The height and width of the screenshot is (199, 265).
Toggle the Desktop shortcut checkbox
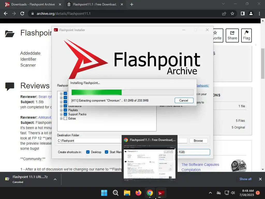[x=88, y=152]
